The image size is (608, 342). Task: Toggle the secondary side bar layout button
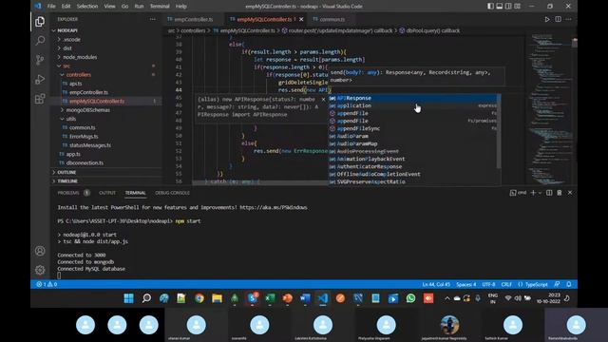[508, 7]
